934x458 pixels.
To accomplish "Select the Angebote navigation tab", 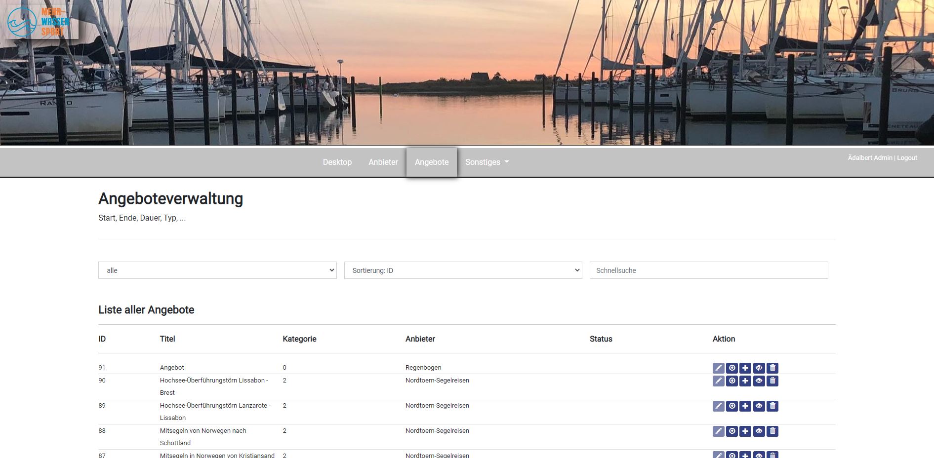I will tap(432, 162).
